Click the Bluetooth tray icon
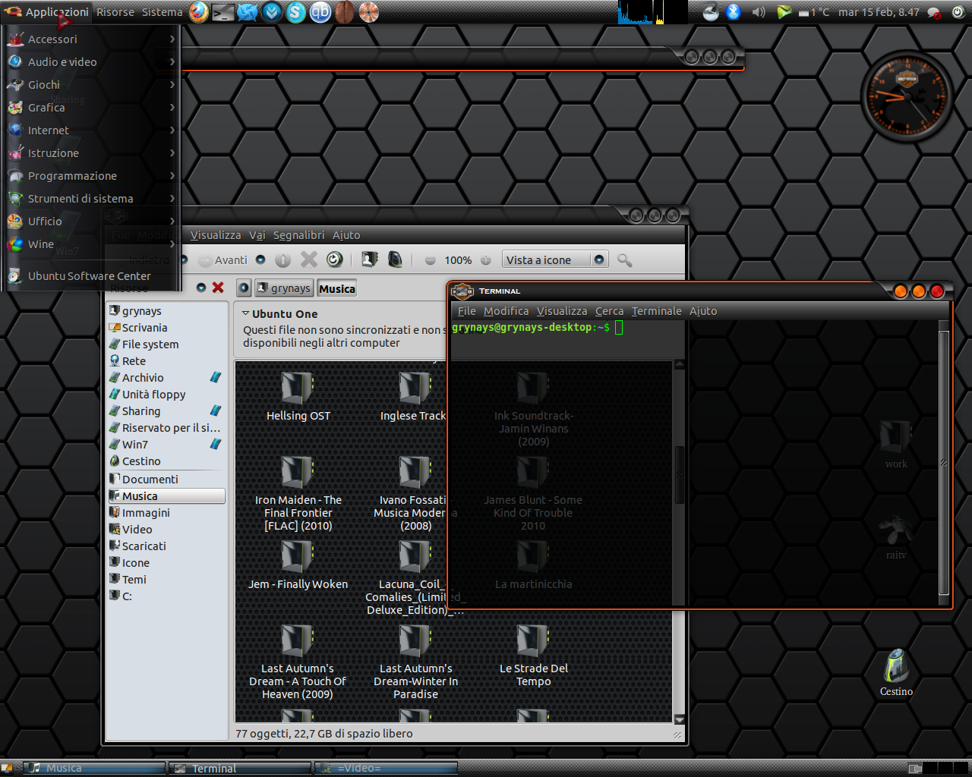 [733, 12]
